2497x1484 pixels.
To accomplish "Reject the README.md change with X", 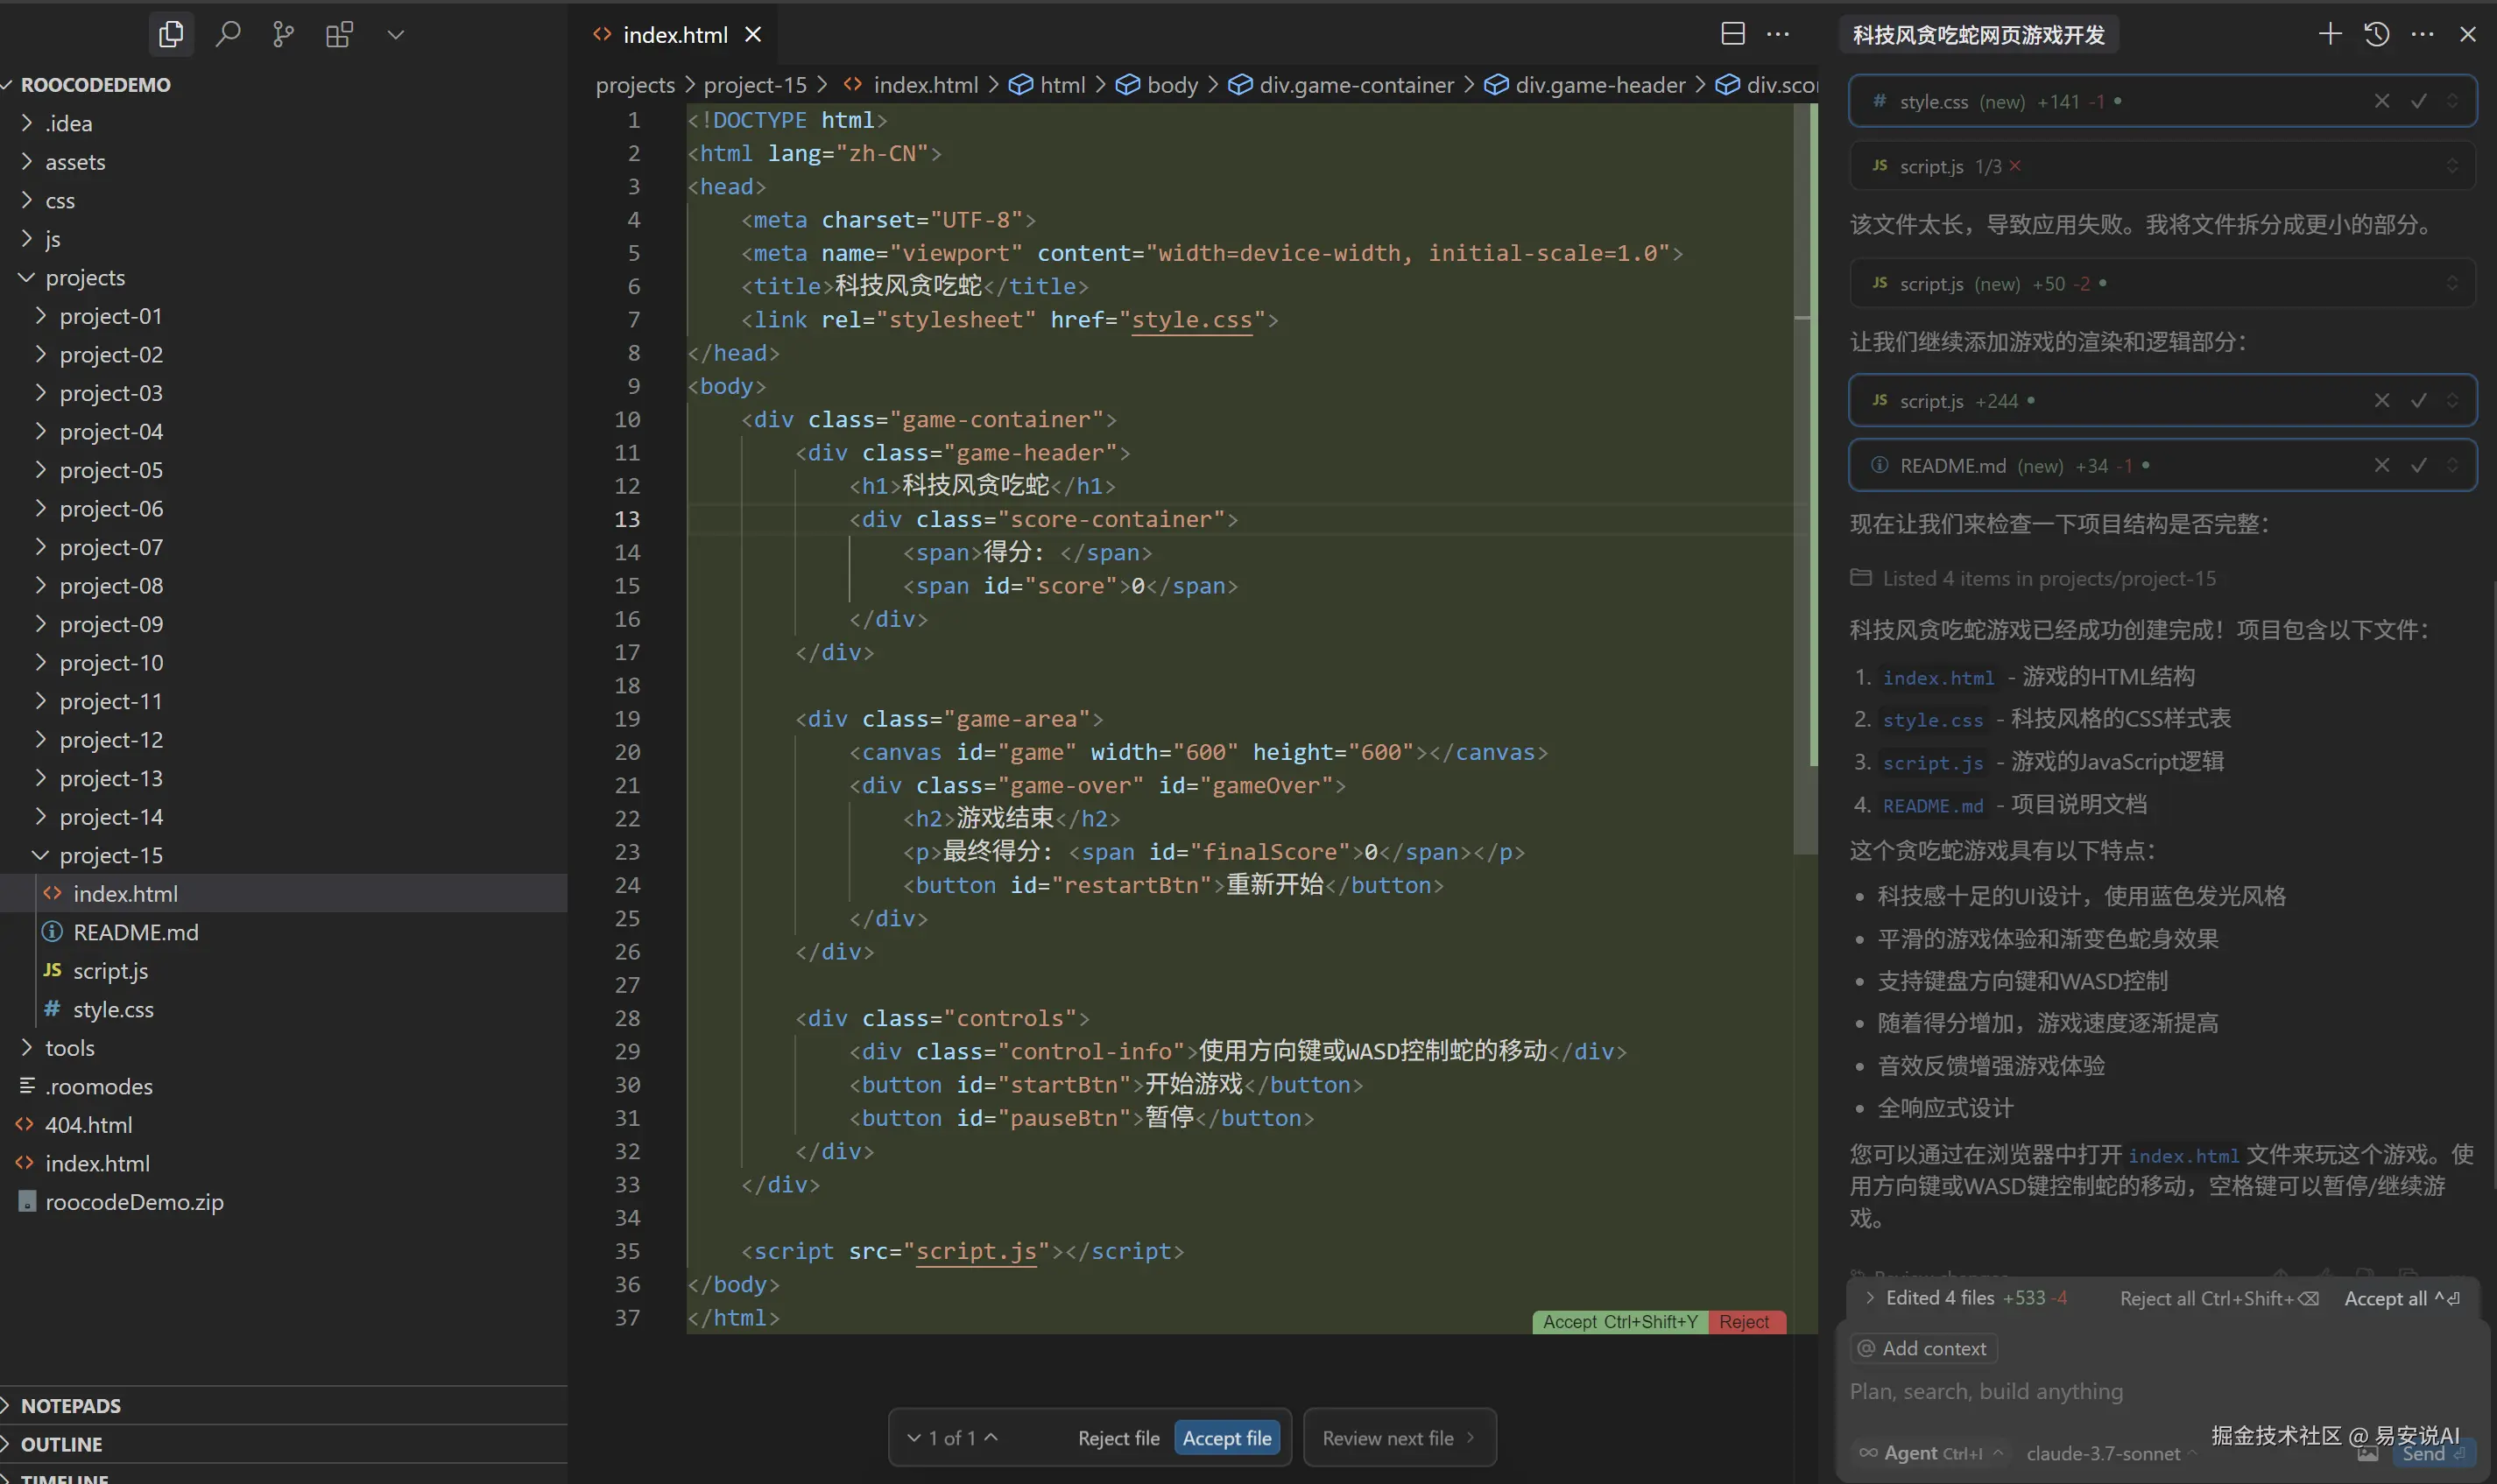I will [2382, 465].
